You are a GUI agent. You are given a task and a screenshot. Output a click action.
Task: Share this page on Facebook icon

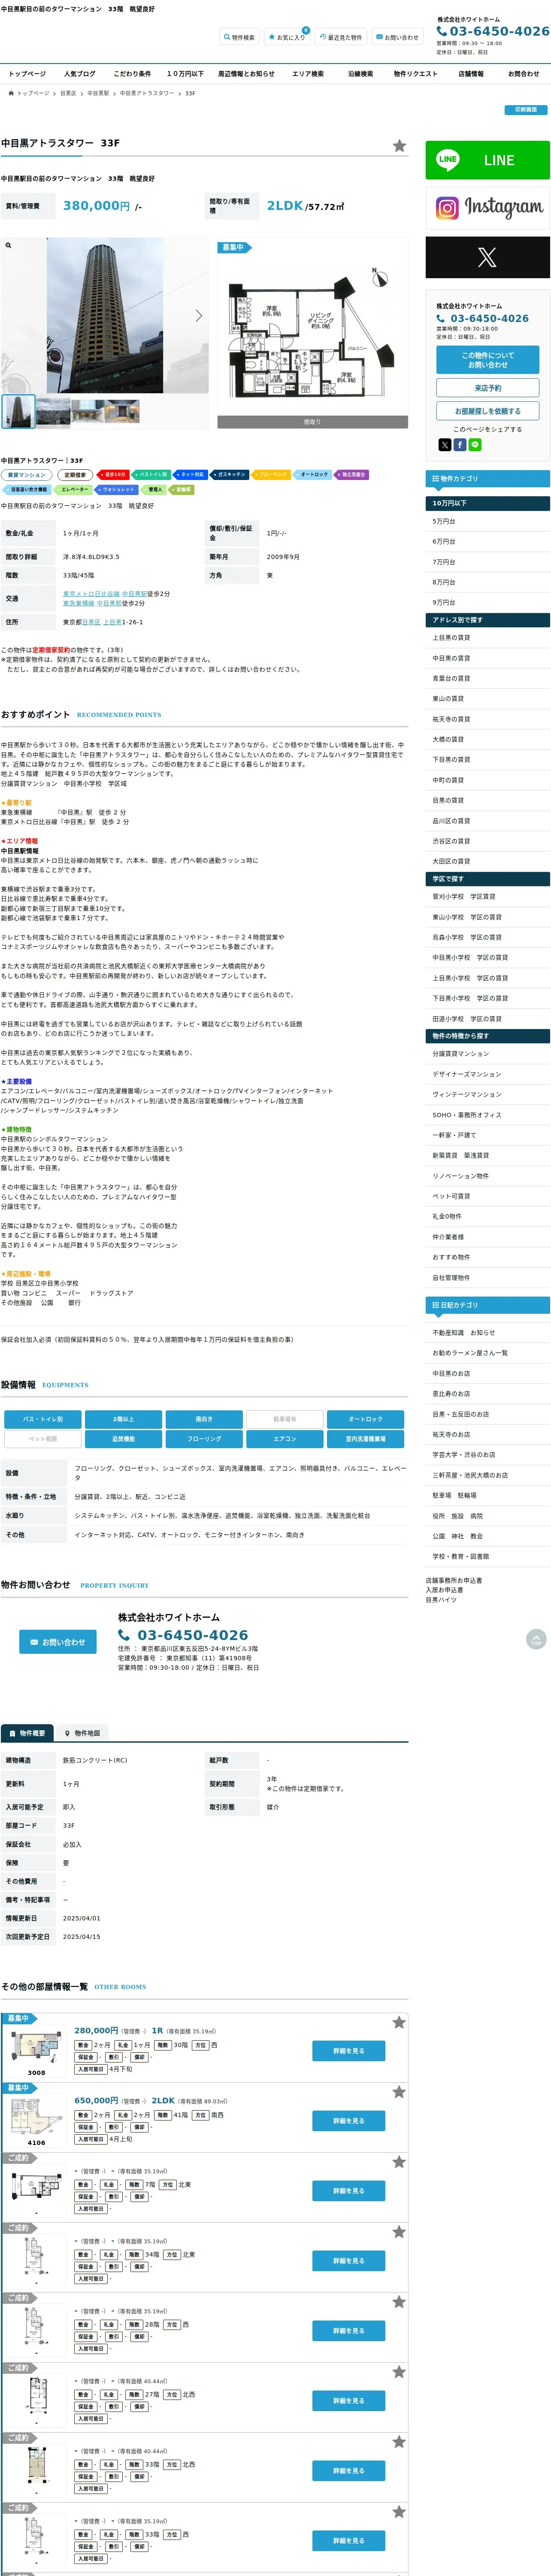point(460,445)
